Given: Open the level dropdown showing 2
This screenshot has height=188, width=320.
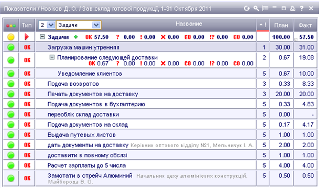Looking at the screenshot, I should pyautogui.click(x=47, y=25).
